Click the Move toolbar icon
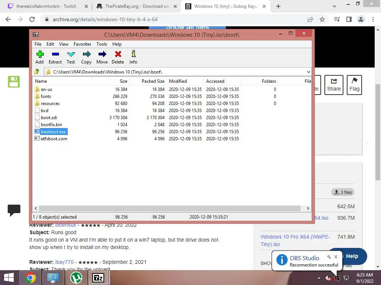381x285 pixels. 102,57
